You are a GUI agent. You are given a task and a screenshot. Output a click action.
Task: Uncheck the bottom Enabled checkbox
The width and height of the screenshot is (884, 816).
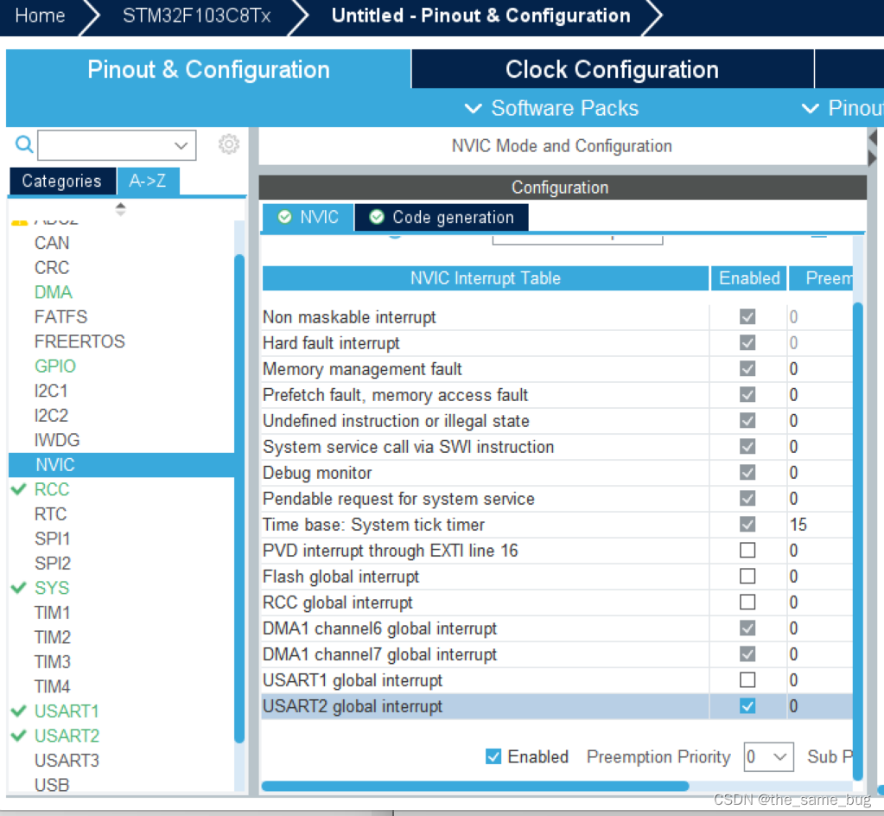[493, 756]
